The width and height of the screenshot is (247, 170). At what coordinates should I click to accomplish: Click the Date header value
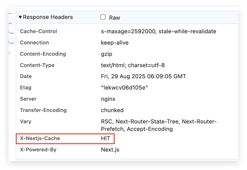point(143,77)
